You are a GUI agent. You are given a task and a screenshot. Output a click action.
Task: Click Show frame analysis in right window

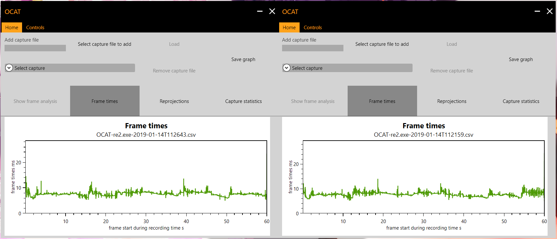tap(313, 101)
